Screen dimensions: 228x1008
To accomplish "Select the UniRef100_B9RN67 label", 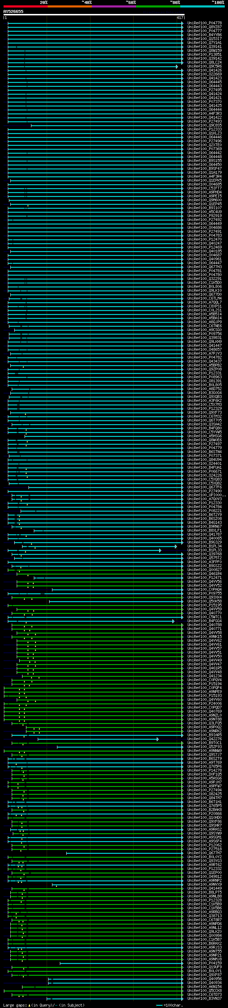I will pos(204,526).
